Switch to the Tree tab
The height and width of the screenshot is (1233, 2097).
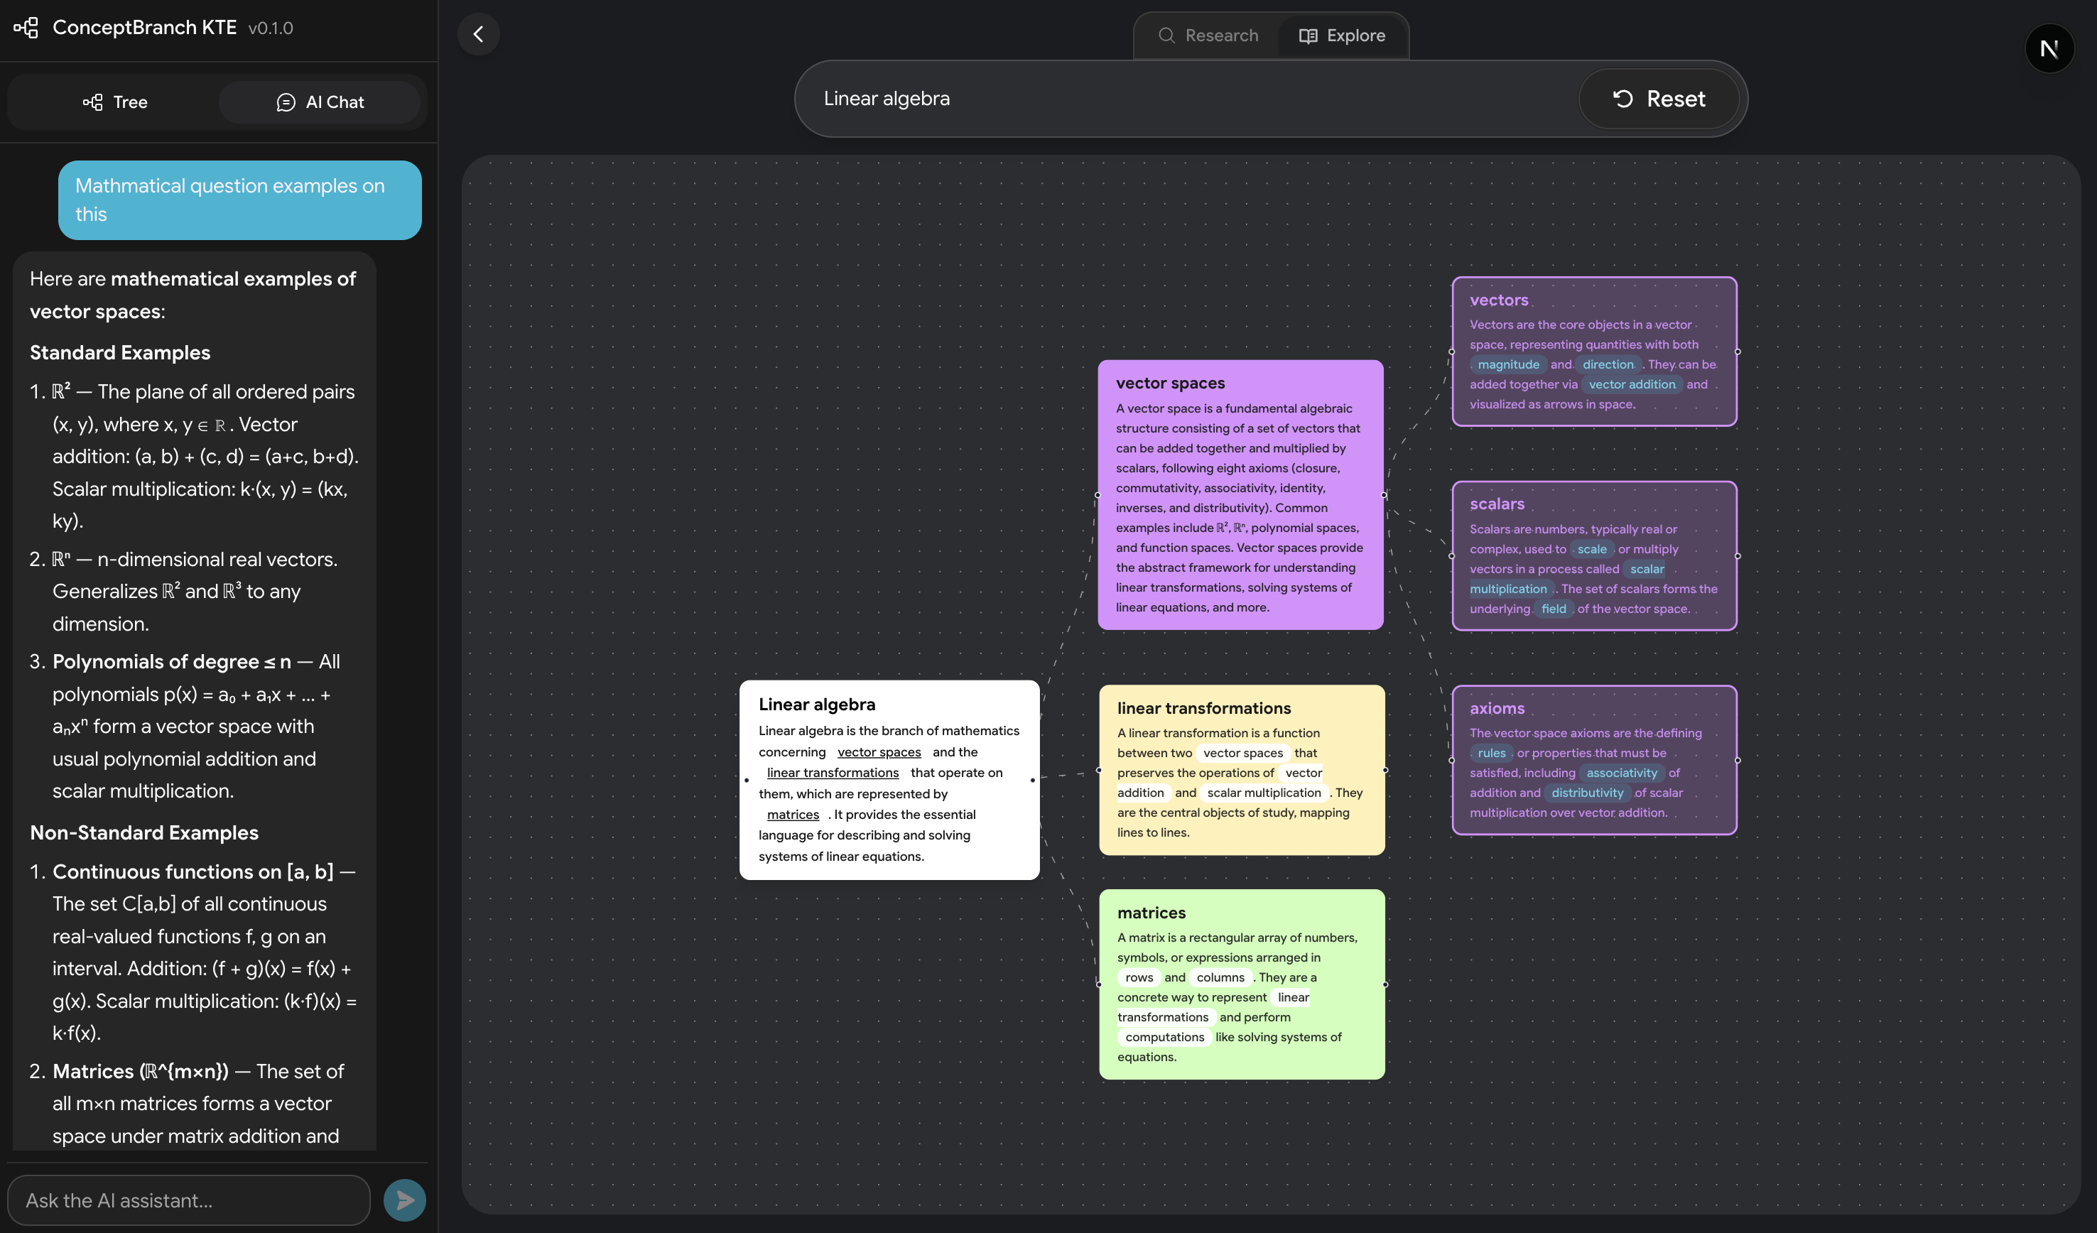(x=116, y=102)
